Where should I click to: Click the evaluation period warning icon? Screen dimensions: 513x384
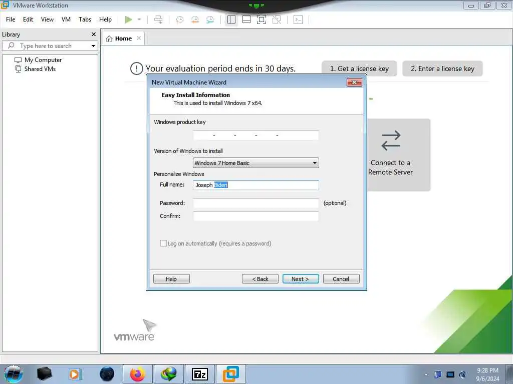(x=136, y=68)
